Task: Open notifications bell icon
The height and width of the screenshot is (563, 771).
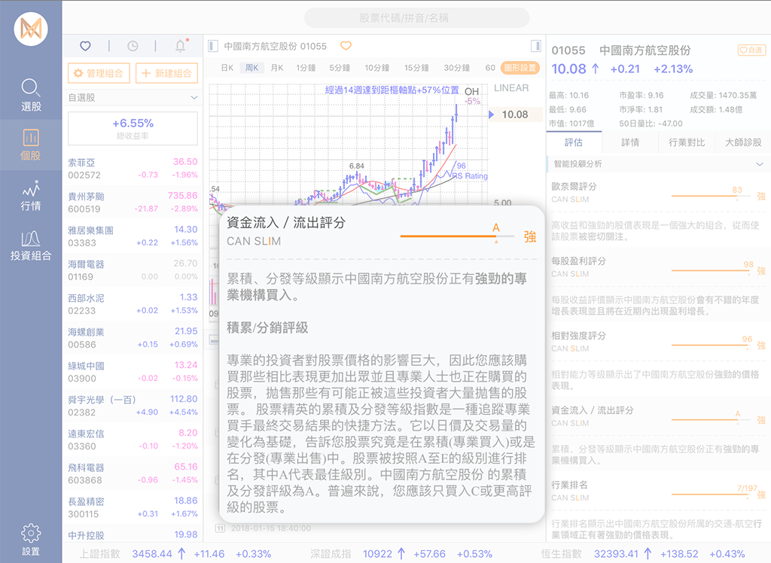Action: (180, 46)
